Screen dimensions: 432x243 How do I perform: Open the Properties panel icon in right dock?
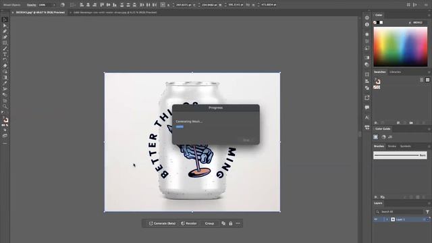(367, 18)
